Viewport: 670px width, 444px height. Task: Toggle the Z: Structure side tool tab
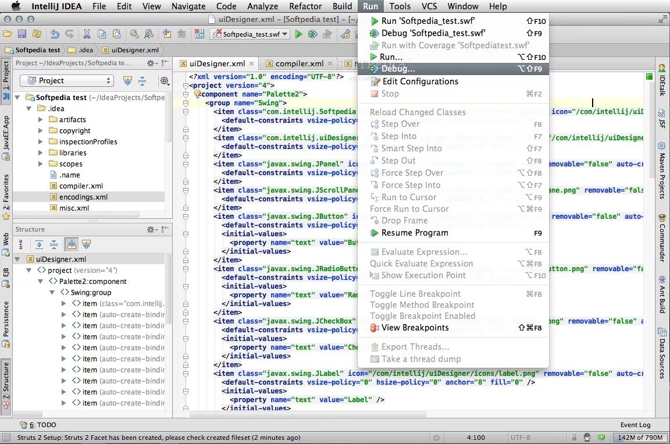tap(6, 386)
